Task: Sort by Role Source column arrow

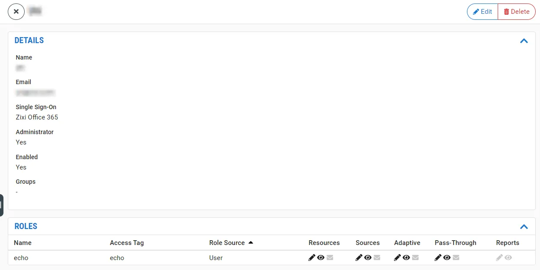Action: 251,242
